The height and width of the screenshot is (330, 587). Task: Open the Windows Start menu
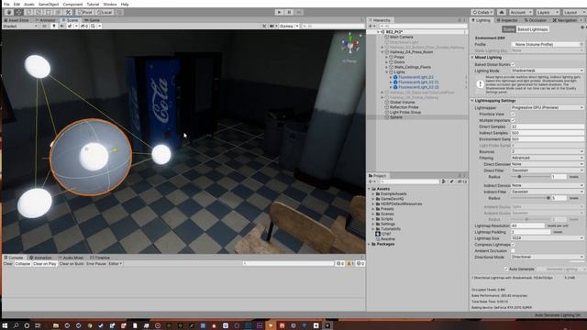pyautogui.click(x=6, y=325)
